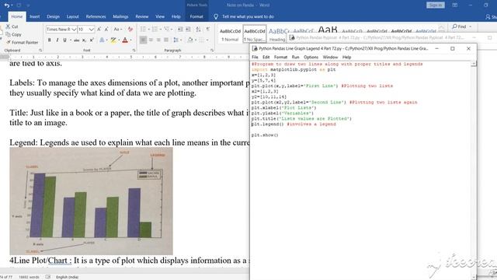Switch to the Review ribbon tab
Screen dimensions: 497x280
(x=141, y=16)
